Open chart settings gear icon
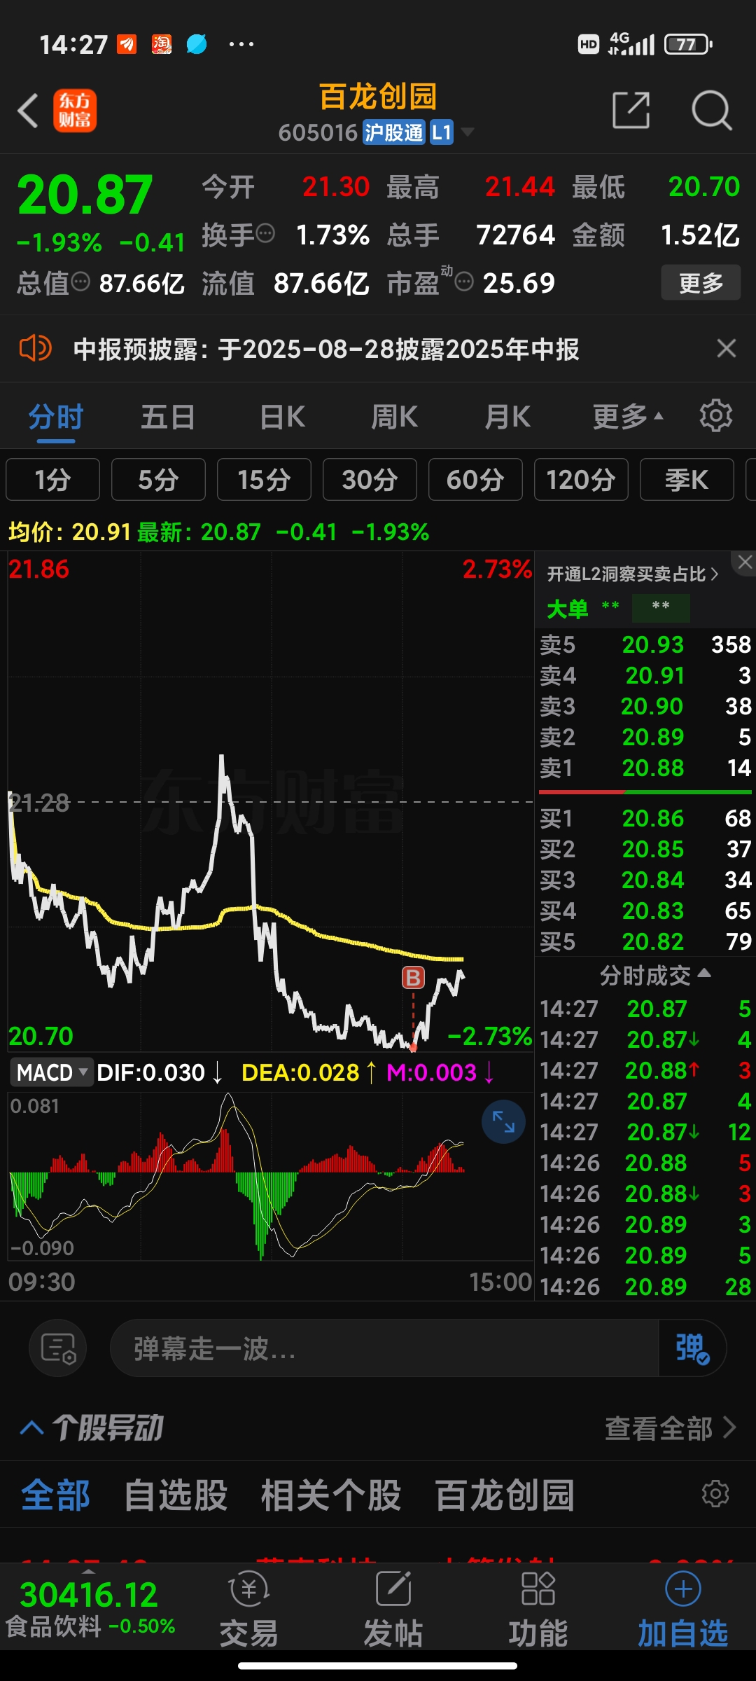The height and width of the screenshot is (1681, 756). 716,416
